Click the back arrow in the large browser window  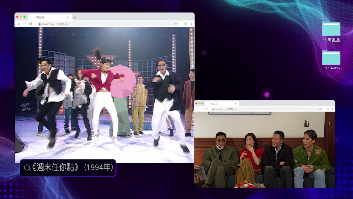[x=19, y=24]
